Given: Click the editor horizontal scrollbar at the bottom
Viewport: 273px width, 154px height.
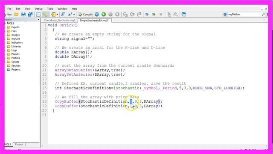Looking at the screenshot, I should 154,145.
